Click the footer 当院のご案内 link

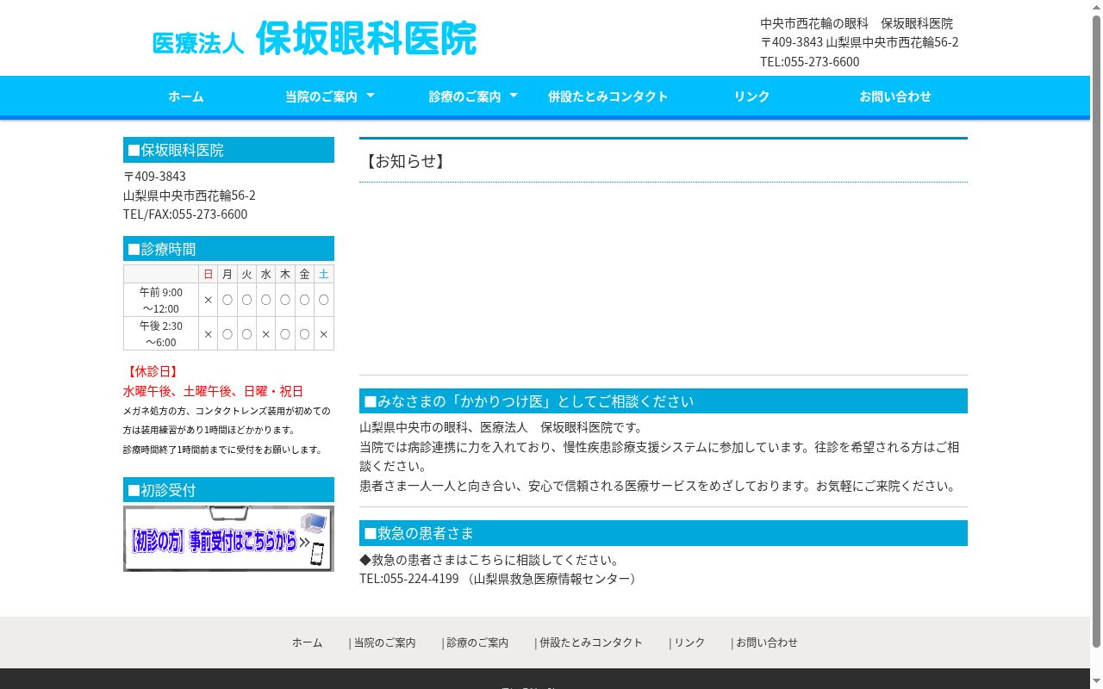click(x=384, y=642)
